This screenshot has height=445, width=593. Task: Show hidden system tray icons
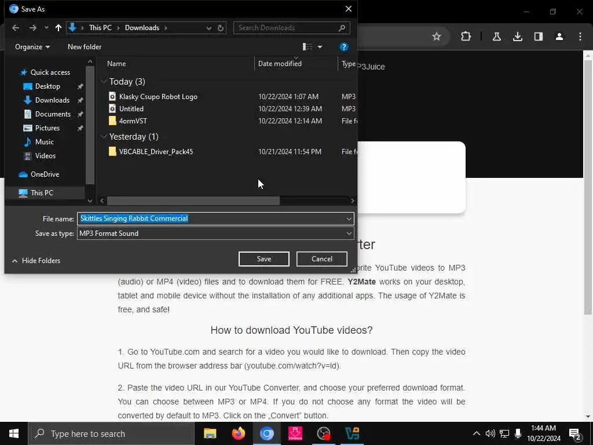(477, 433)
